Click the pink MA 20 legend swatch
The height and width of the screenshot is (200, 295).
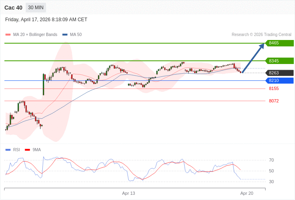point(8,35)
